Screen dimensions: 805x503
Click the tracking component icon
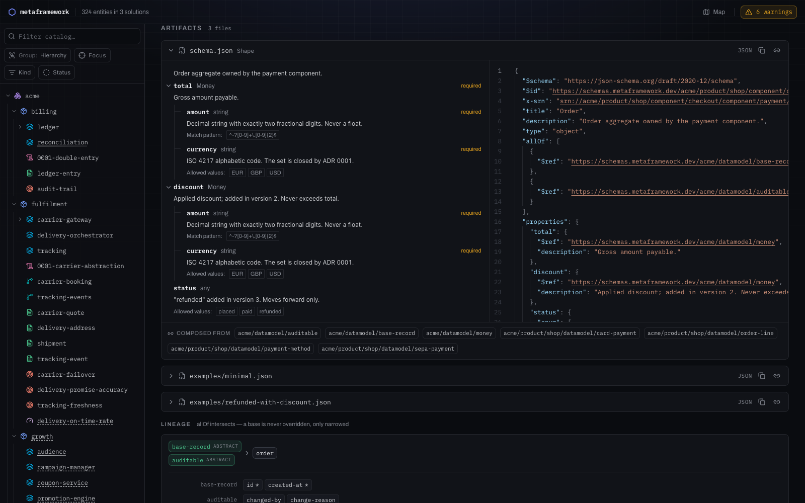pyautogui.click(x=30, y=251)
